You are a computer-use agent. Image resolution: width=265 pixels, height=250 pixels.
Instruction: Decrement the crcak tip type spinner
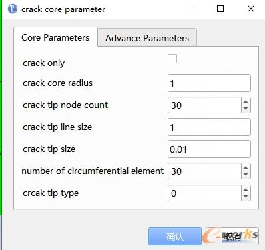pyautogui.click(x=246, y=196)
